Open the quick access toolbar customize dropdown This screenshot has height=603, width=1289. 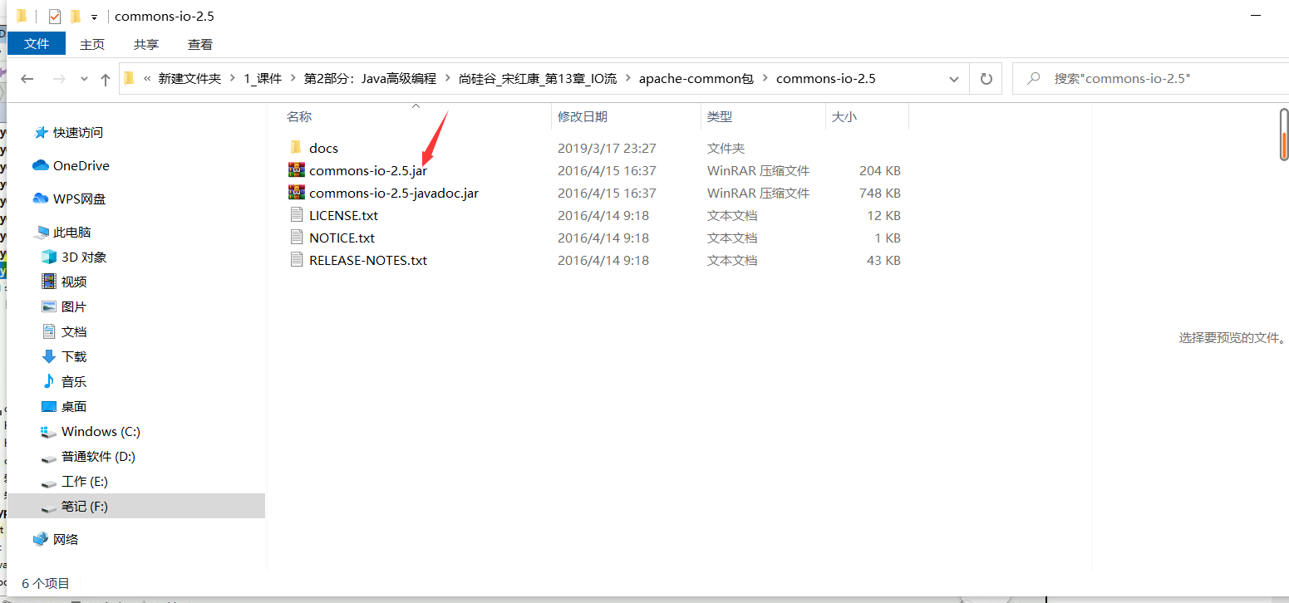[95, 17]
